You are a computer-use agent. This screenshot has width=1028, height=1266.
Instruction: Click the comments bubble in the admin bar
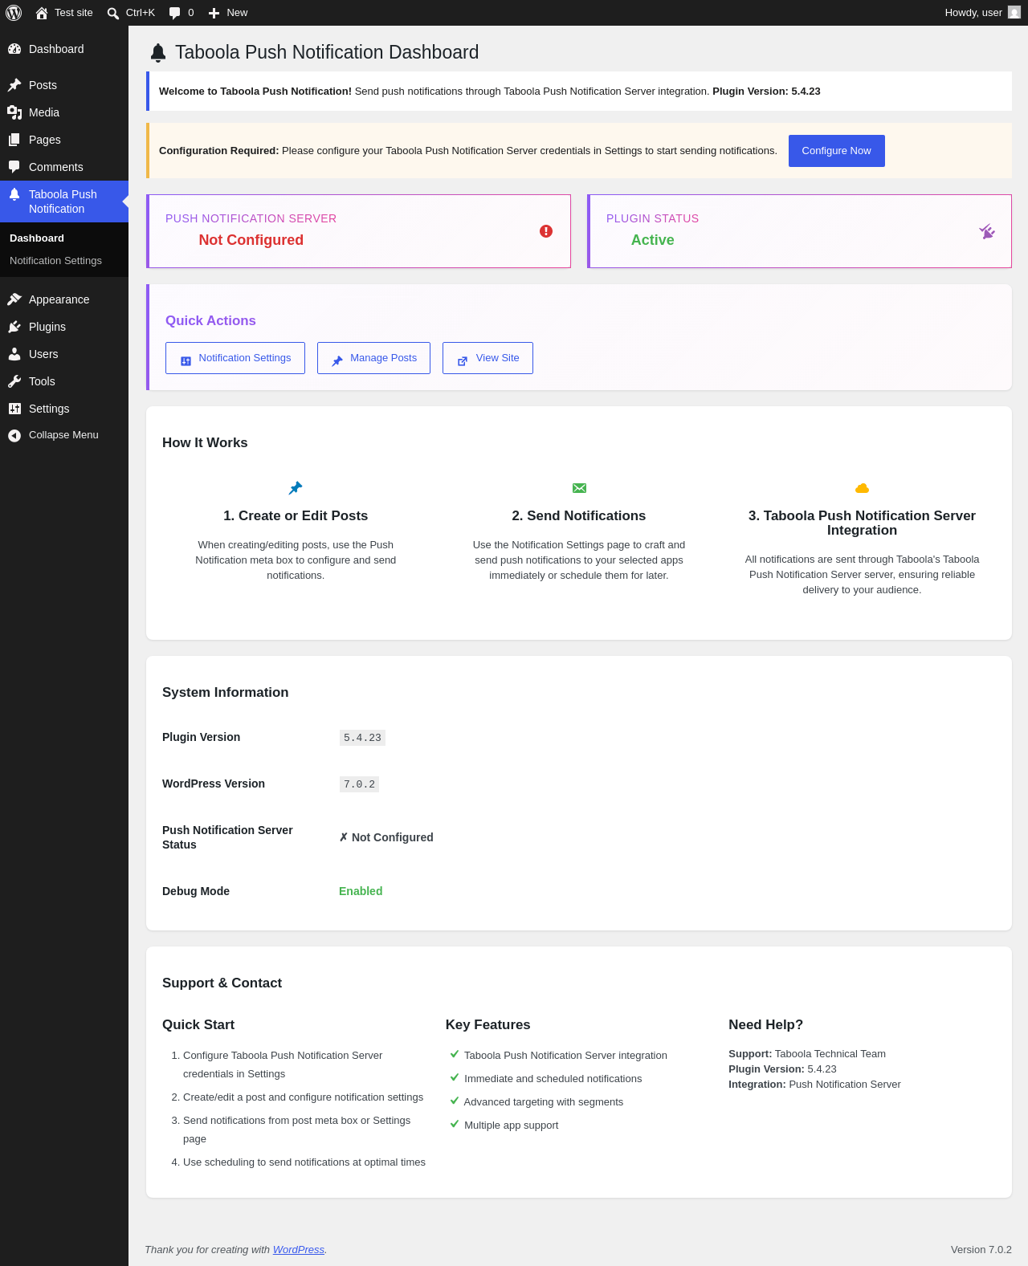click(x=174, y=13)
